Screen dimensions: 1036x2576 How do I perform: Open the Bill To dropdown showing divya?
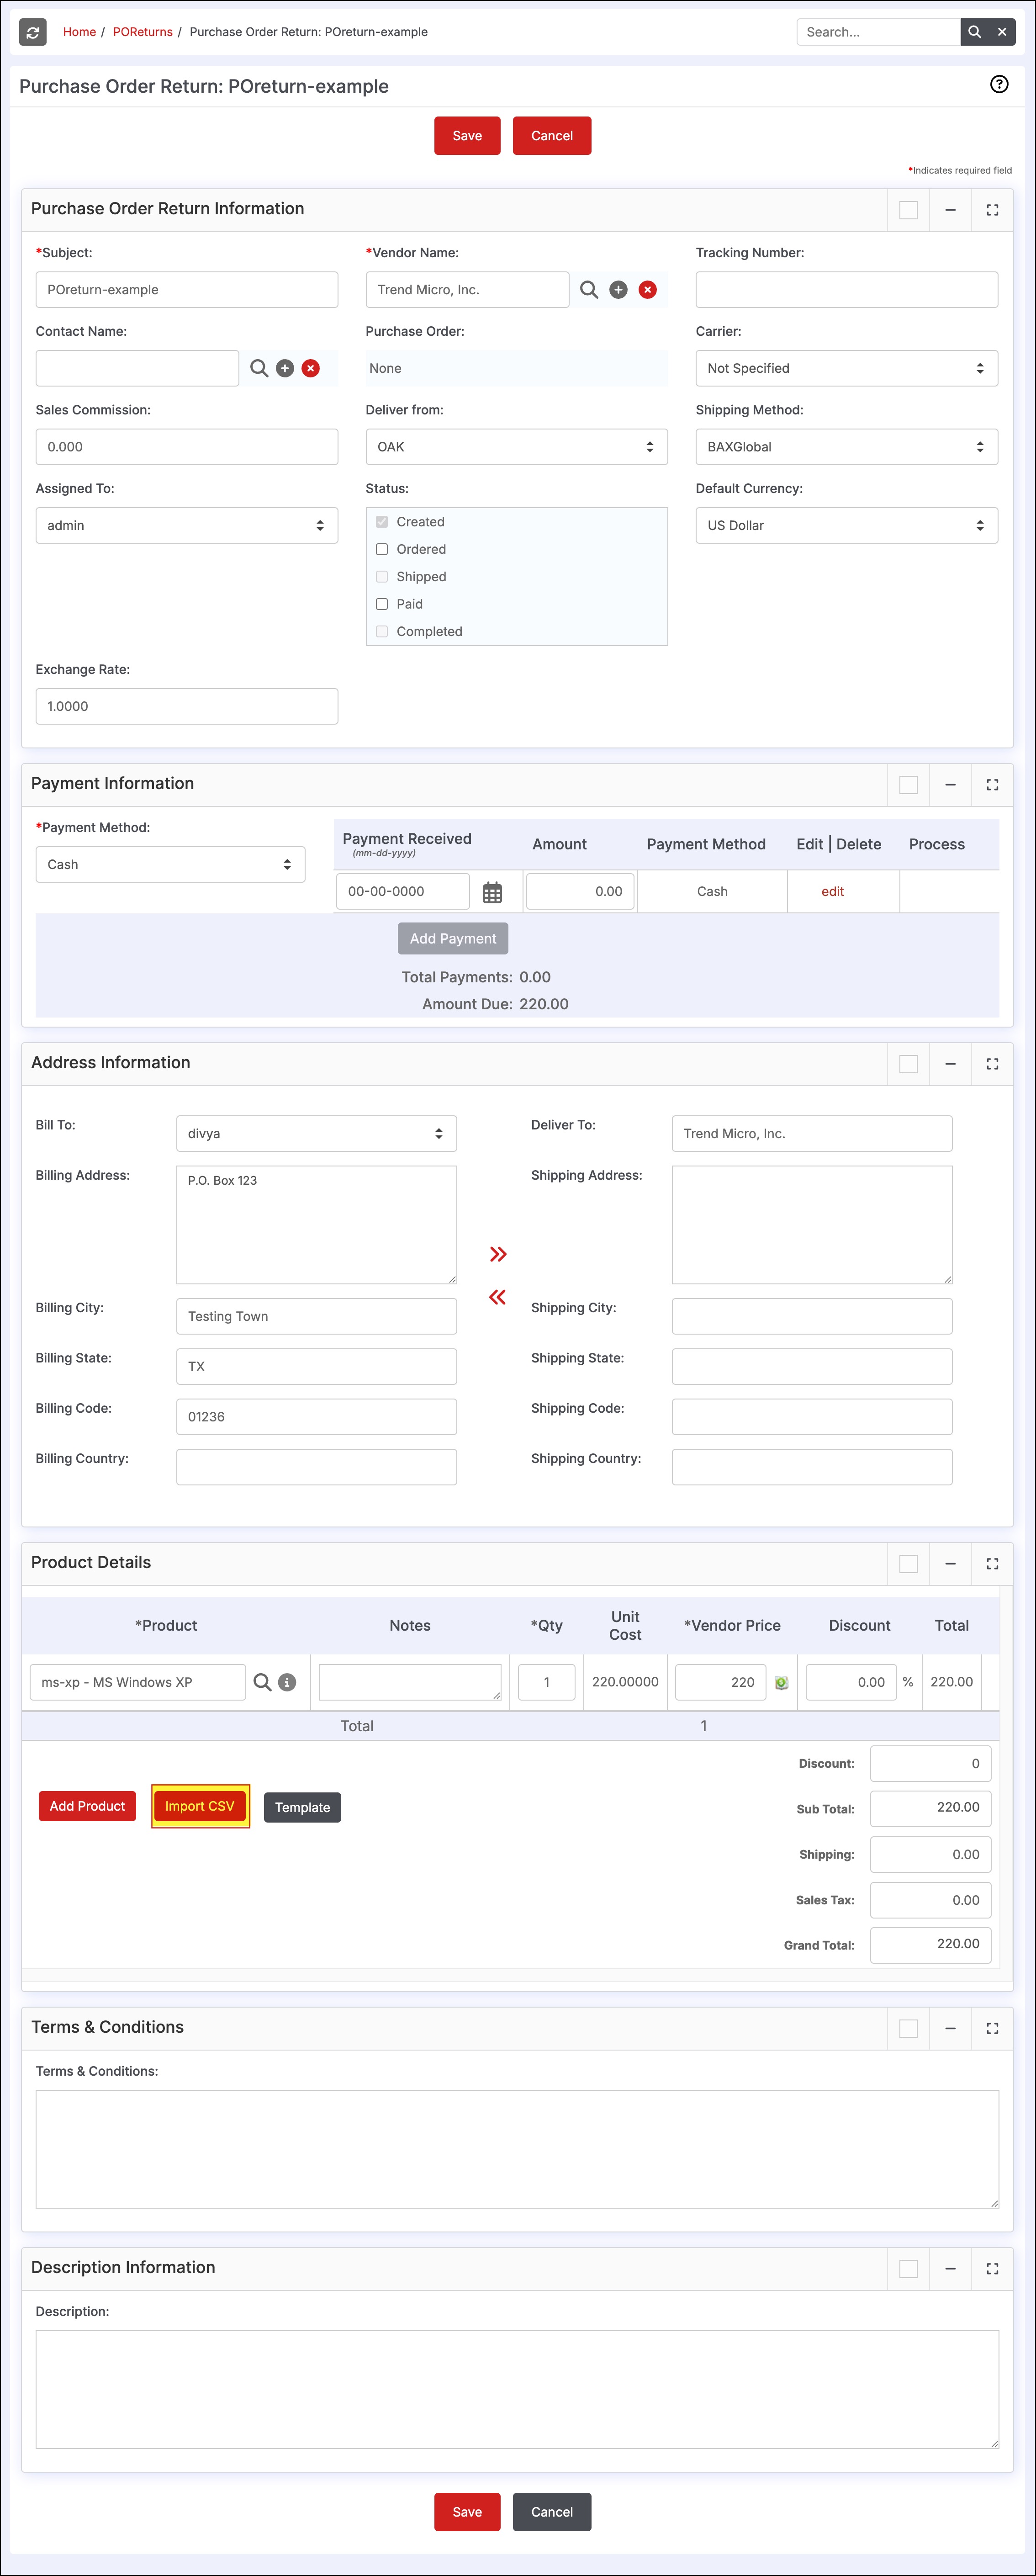316,1134
